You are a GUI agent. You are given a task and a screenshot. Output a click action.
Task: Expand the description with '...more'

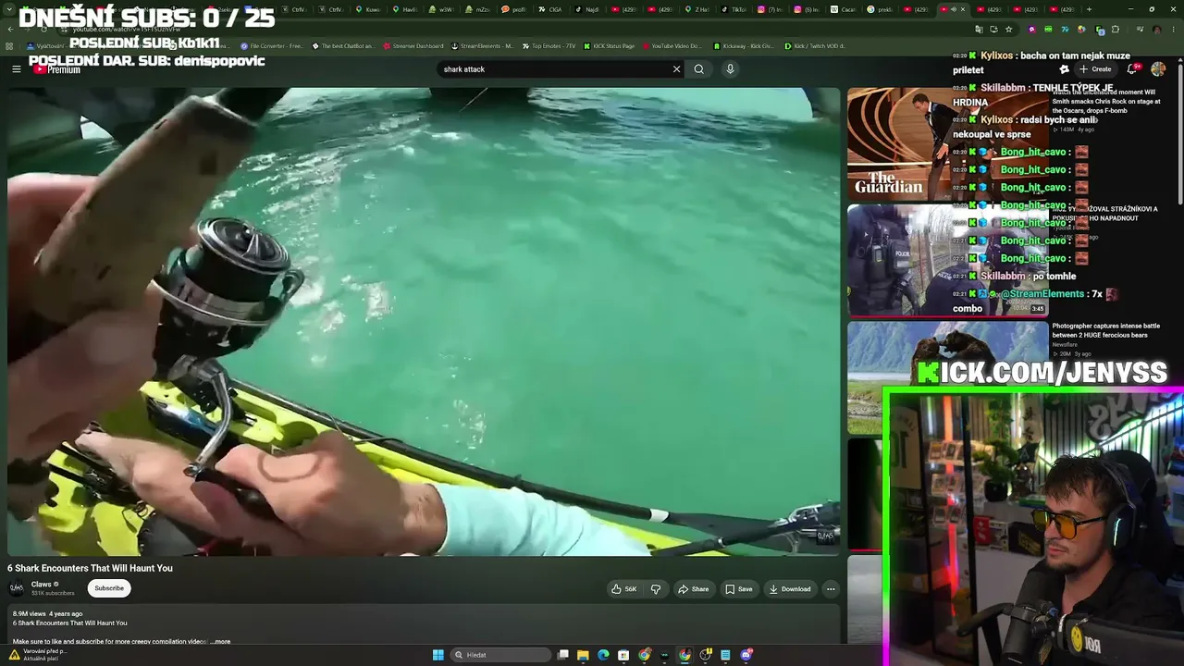point(220,641)
